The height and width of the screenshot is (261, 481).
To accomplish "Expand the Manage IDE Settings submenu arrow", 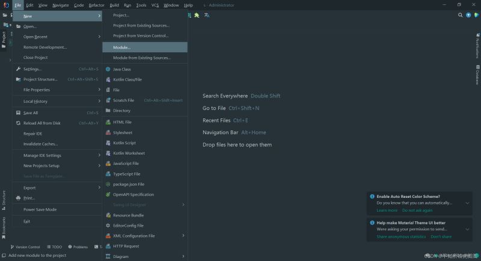I will tap(99, 155).
